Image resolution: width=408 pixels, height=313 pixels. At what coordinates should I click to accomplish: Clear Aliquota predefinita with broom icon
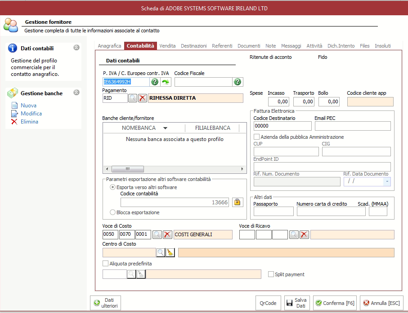[x=141, y=274]
